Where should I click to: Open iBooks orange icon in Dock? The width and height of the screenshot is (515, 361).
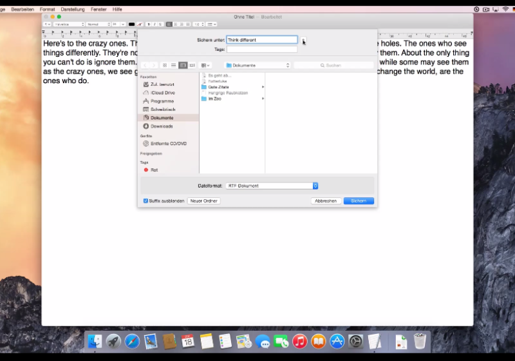319,341
